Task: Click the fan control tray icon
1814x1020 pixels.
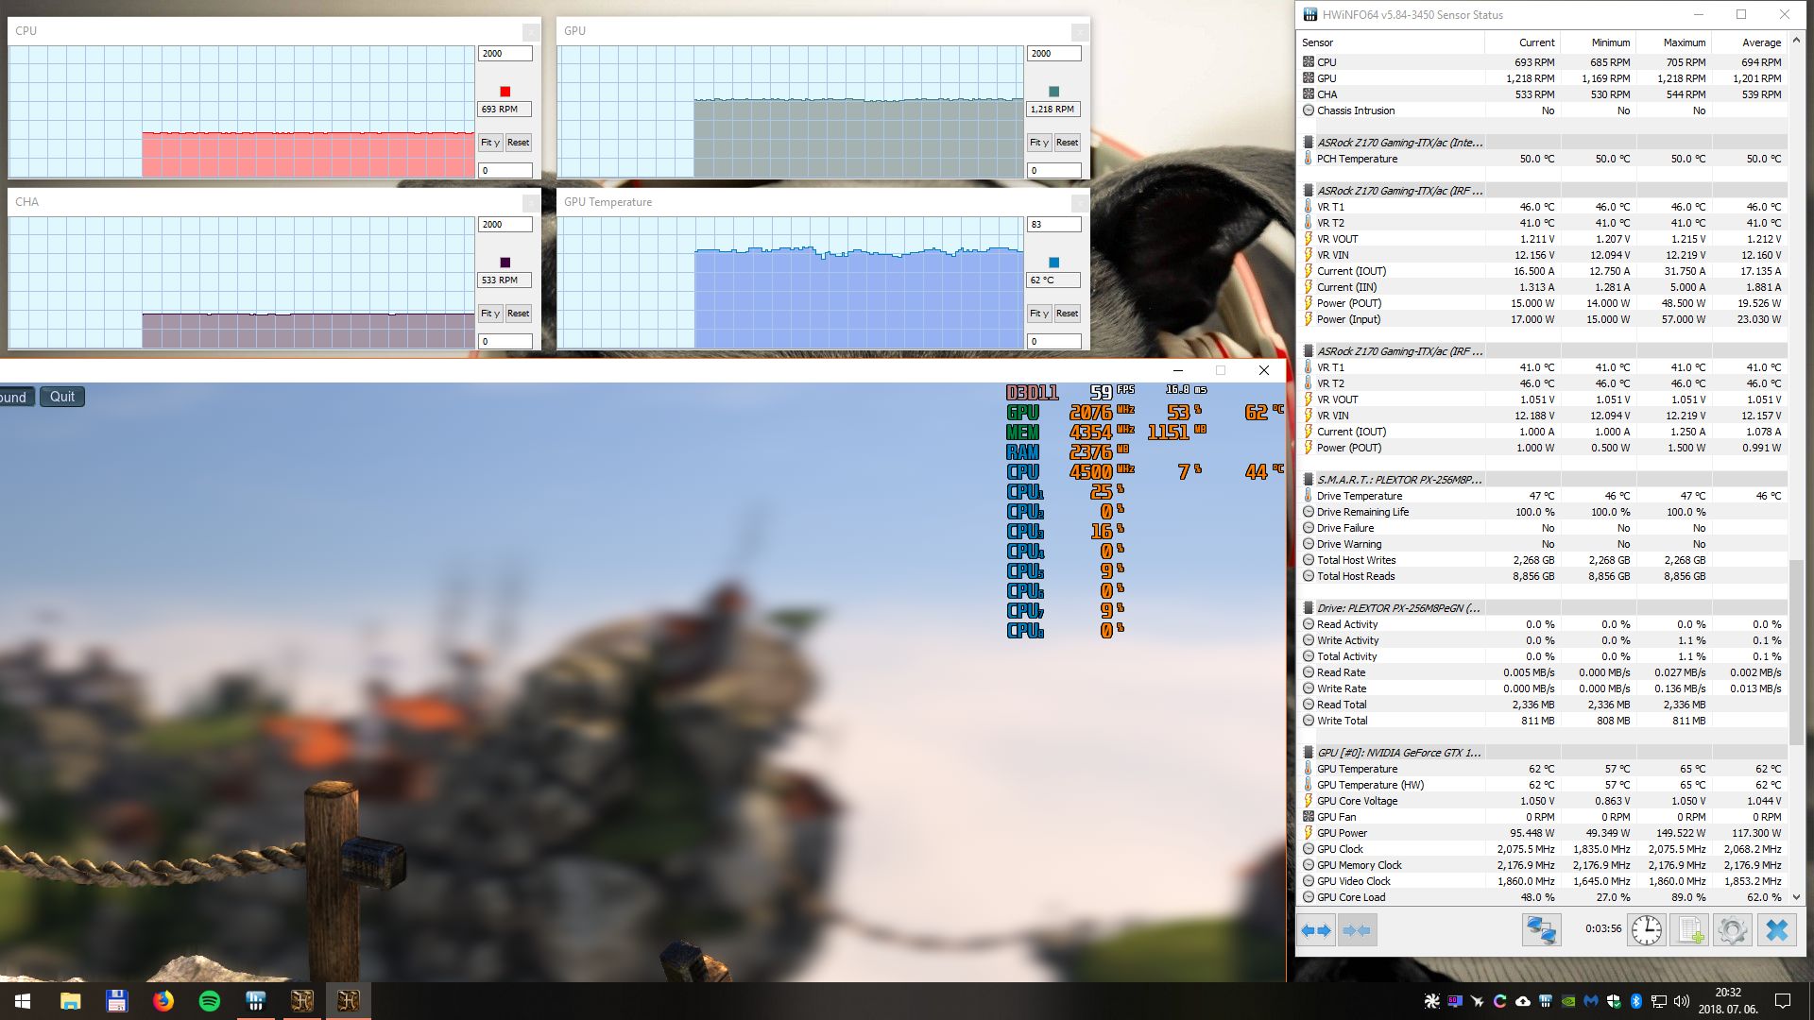Action: pos(1432,1001)
